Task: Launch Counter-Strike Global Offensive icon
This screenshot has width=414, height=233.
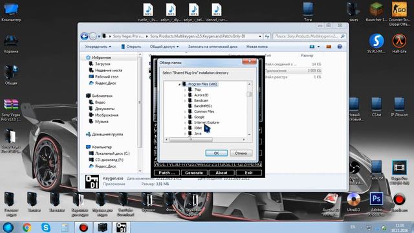Action: point(399,14)
